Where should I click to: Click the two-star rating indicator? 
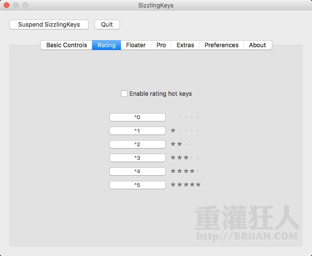pos(185,144)
